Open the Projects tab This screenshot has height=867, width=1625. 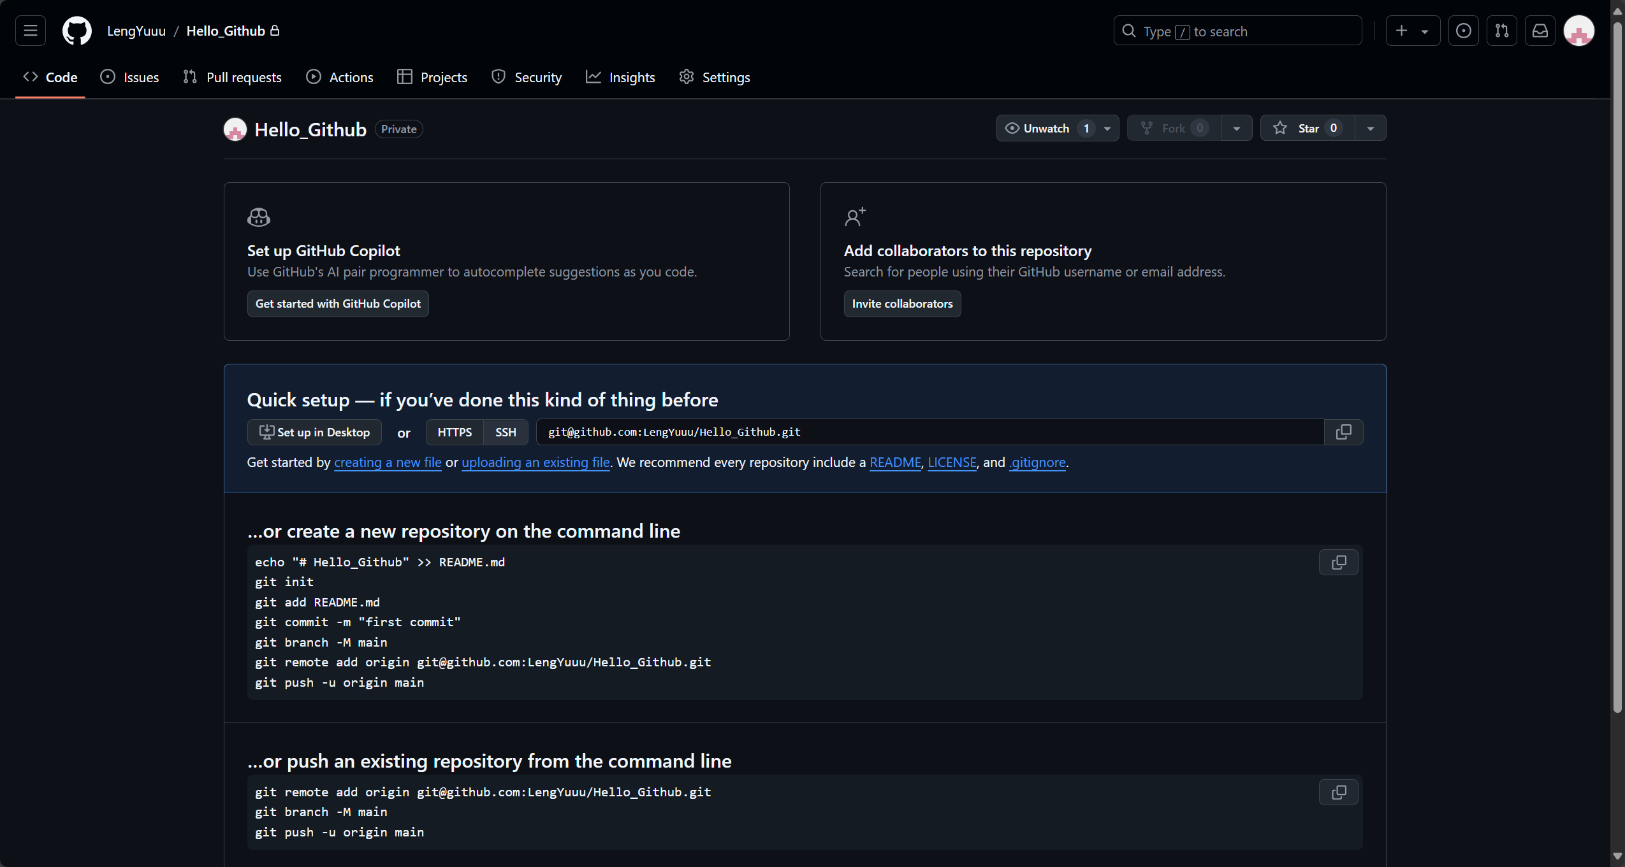(x=432, y=77)
